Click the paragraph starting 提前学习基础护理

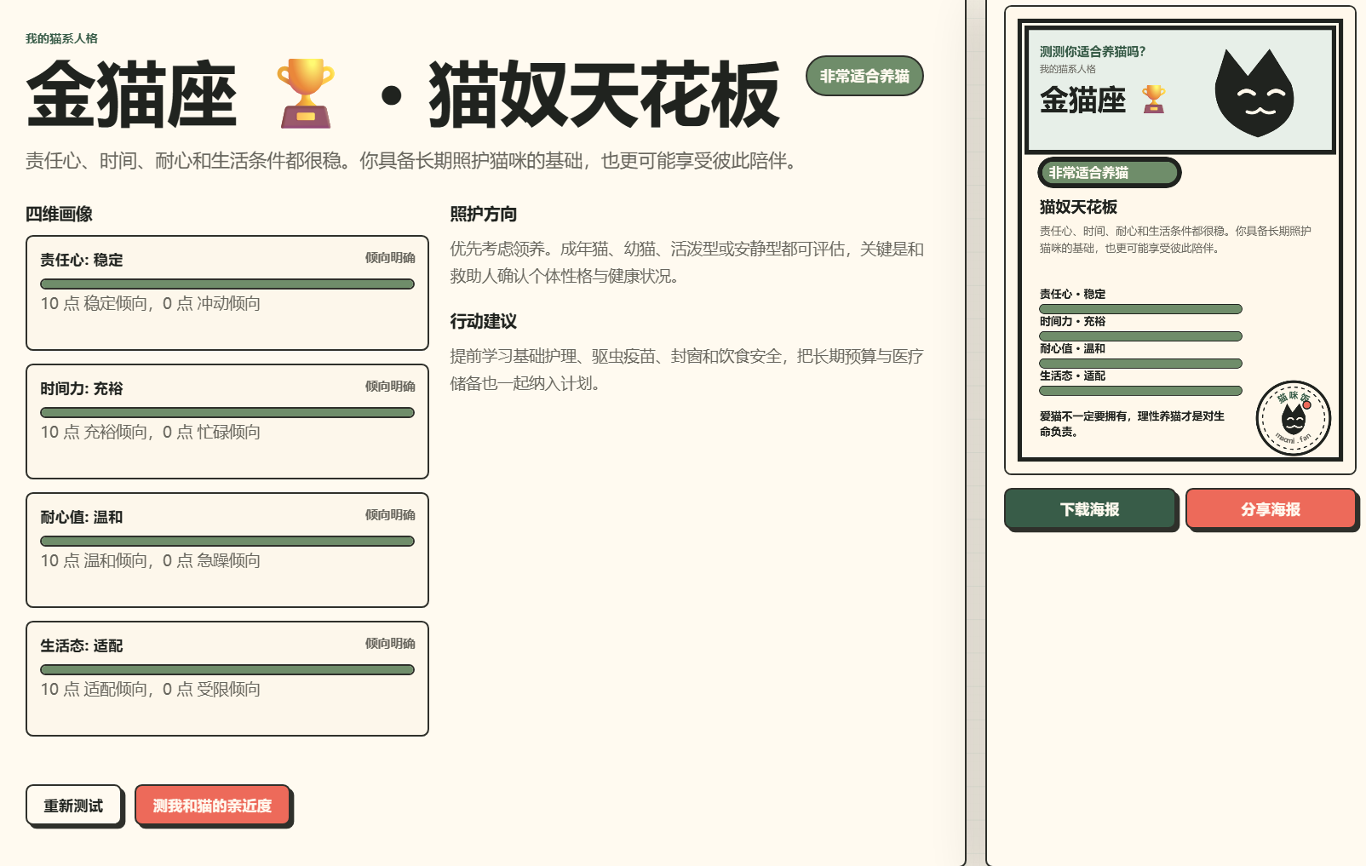pyautogui.click(x=687, y=370)
